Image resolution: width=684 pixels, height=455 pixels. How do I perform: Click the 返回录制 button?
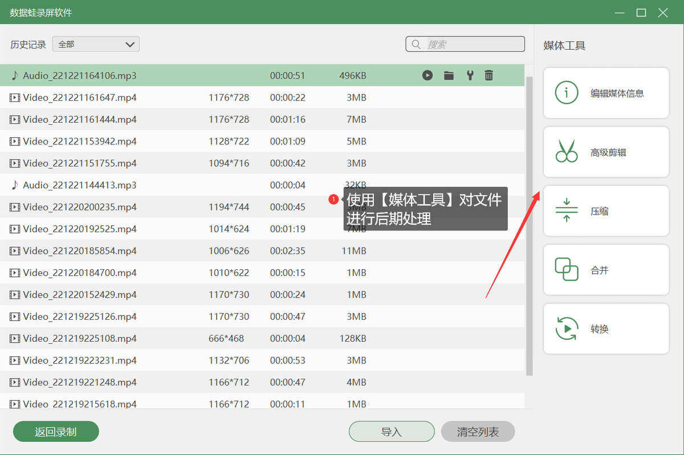coord(56,432)
